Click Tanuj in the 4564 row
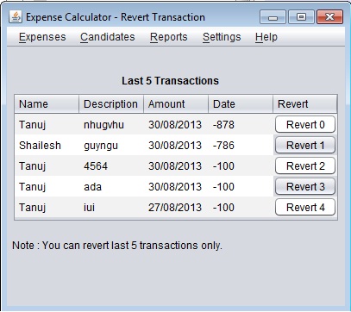Image resolution: width=351 pixels, height=312 pixels. [47, 166]
